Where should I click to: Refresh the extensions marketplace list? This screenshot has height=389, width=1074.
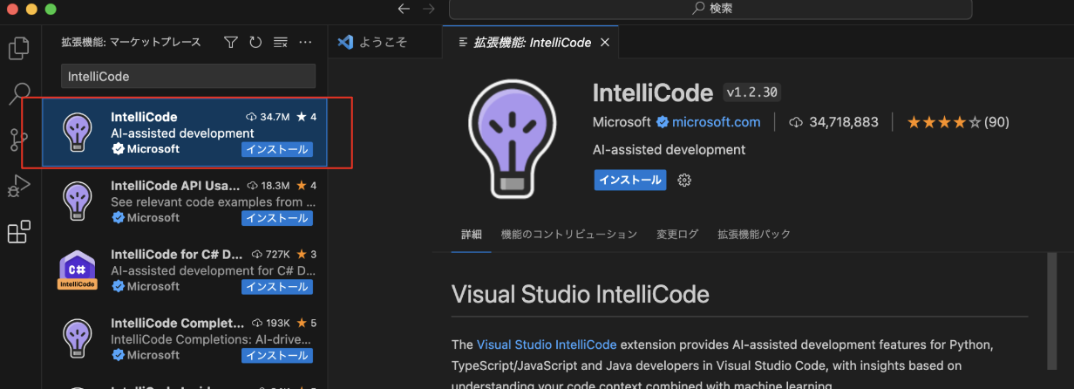[255, 42]
